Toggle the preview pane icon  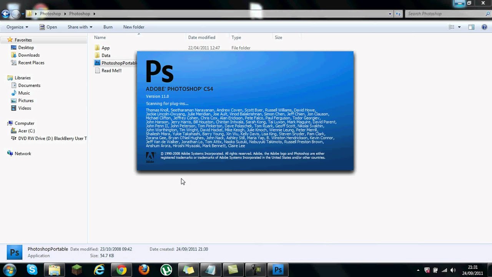471,27
